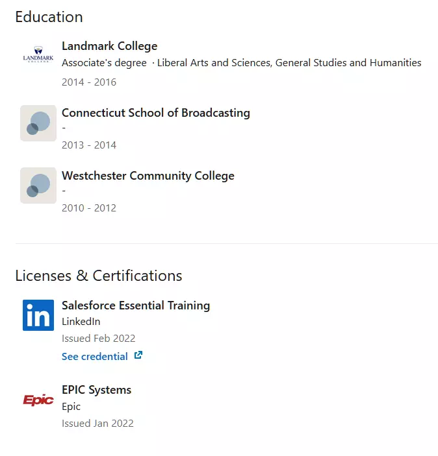Click the Landmark College logo
438x456 pixels.
(x=38, y=56)
